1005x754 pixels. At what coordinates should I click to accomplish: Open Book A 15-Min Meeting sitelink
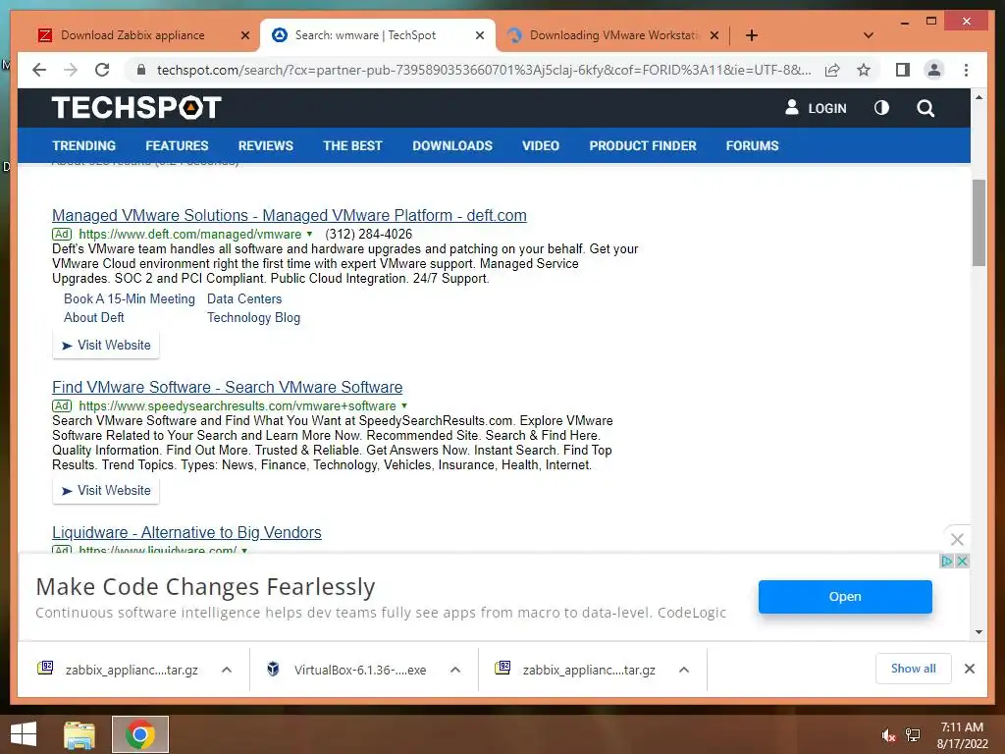130,298
